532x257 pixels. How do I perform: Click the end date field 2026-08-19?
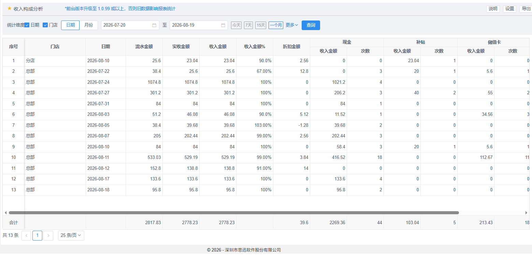199,25
